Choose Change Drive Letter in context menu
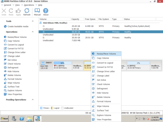Screen dimensions: 163x122 click(x=106, y=71)
